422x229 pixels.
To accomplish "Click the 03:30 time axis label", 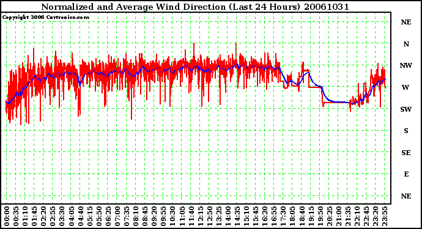I will click(x=62, y=216).
